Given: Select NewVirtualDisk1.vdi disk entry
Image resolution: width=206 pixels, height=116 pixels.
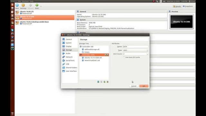Looking at the screenshot, I should click(92, 60).
